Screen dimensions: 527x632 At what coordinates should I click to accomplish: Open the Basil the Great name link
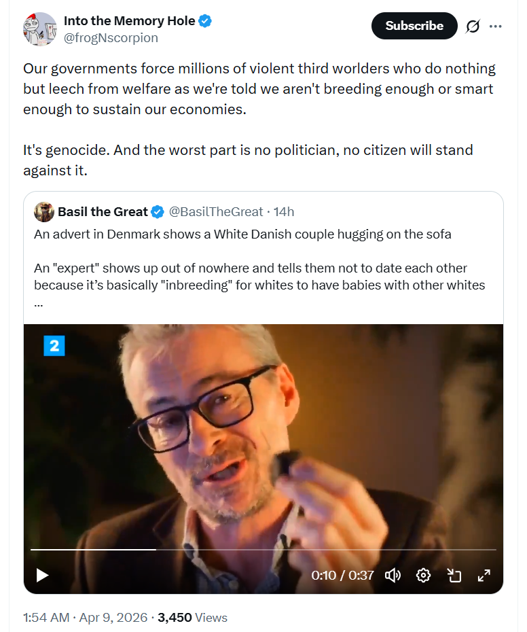click(103, 211)
